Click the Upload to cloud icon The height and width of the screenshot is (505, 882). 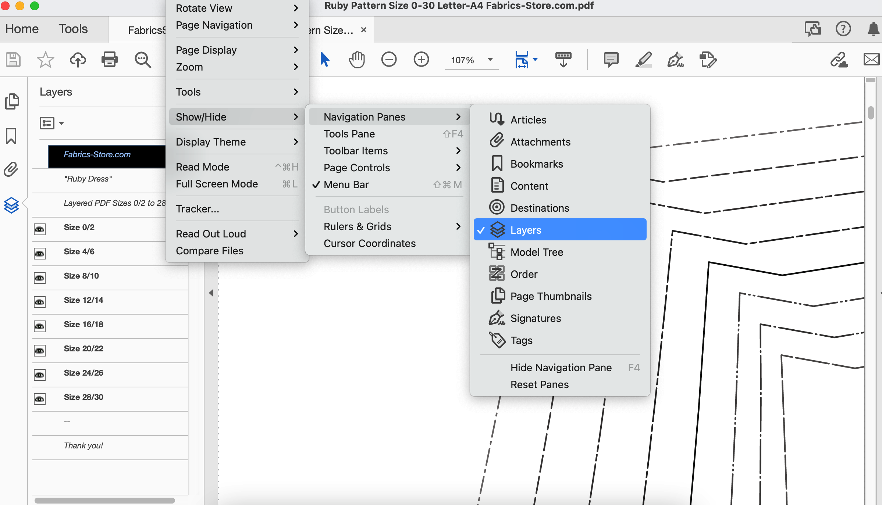(78, 59)
